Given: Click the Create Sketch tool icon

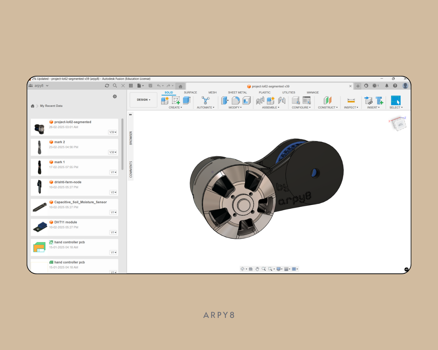Looking at the screenshot, I should (x=176, y=100).
